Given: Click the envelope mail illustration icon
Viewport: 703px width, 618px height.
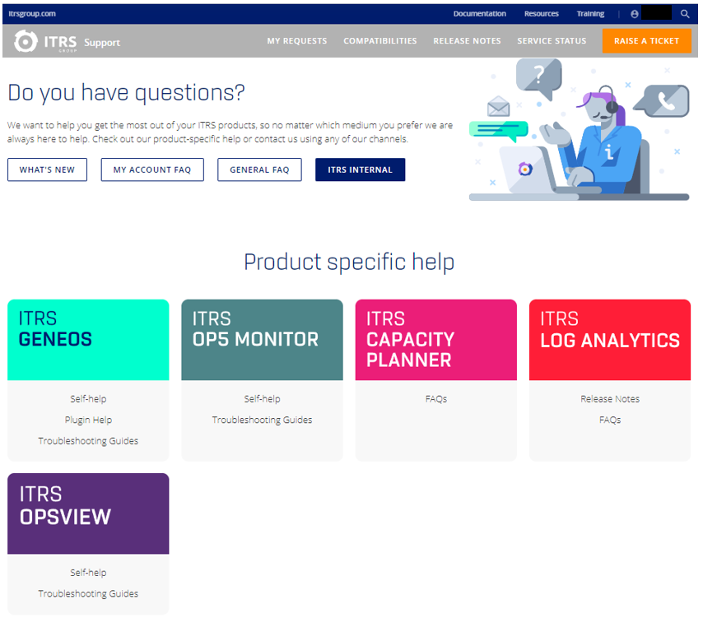Looking at the screenshot, I should pyautogui.click(x=498, y=107).
